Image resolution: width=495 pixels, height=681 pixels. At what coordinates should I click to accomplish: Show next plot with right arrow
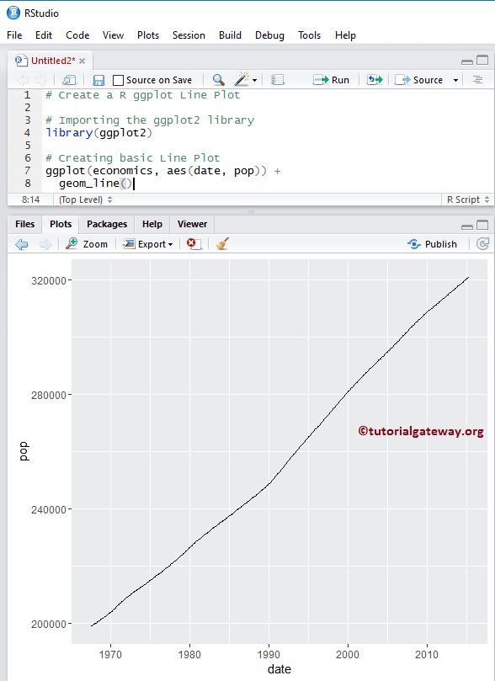(45, 244)
